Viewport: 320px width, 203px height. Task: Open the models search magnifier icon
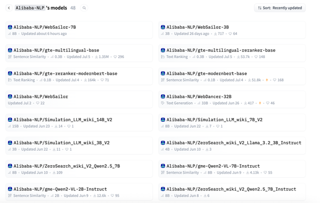click(84, 8)
